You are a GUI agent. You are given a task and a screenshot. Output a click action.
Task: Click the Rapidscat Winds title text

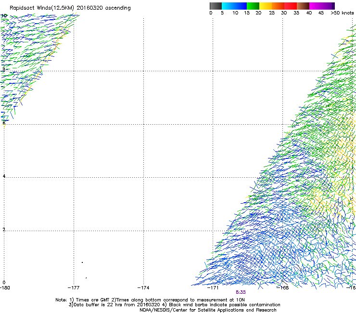[x=70, y=8]
